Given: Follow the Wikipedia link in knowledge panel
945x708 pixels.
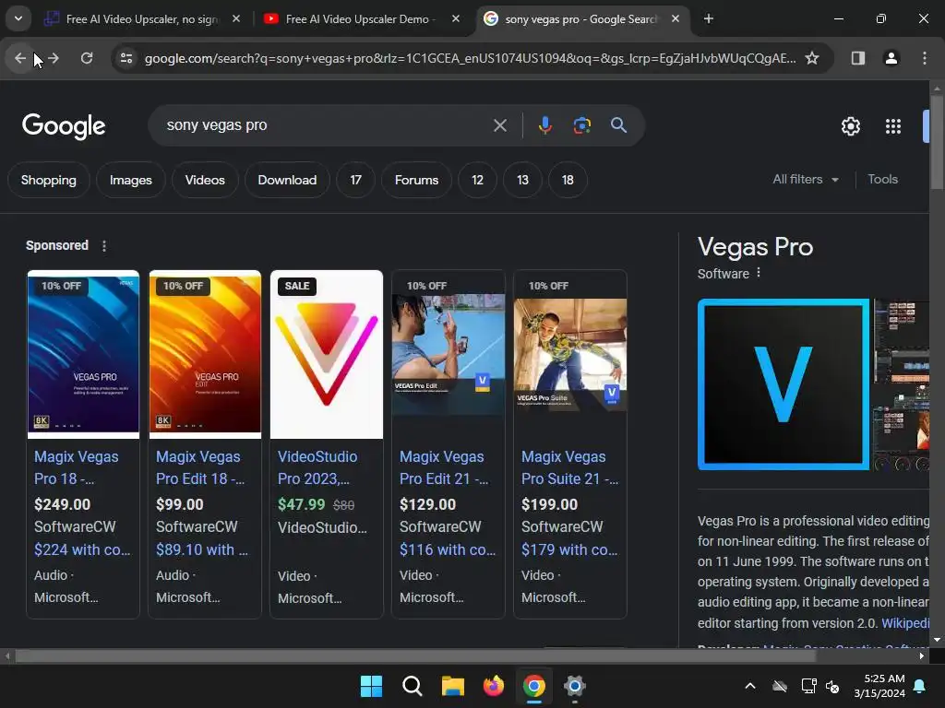Looking at the screenshot, I should pos(905,623).
